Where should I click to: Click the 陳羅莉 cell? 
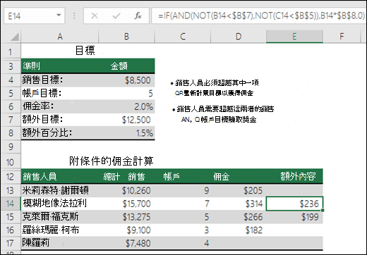point(60,243)
